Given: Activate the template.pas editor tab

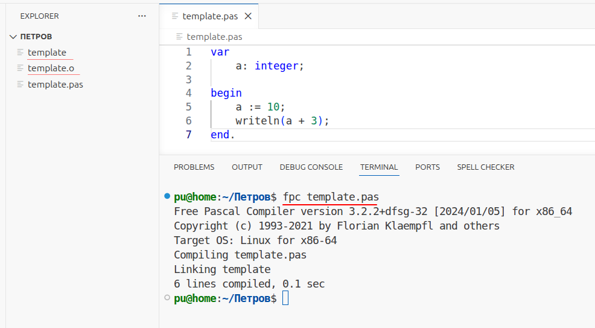Looking at the screenshot, I should point(208,16).
